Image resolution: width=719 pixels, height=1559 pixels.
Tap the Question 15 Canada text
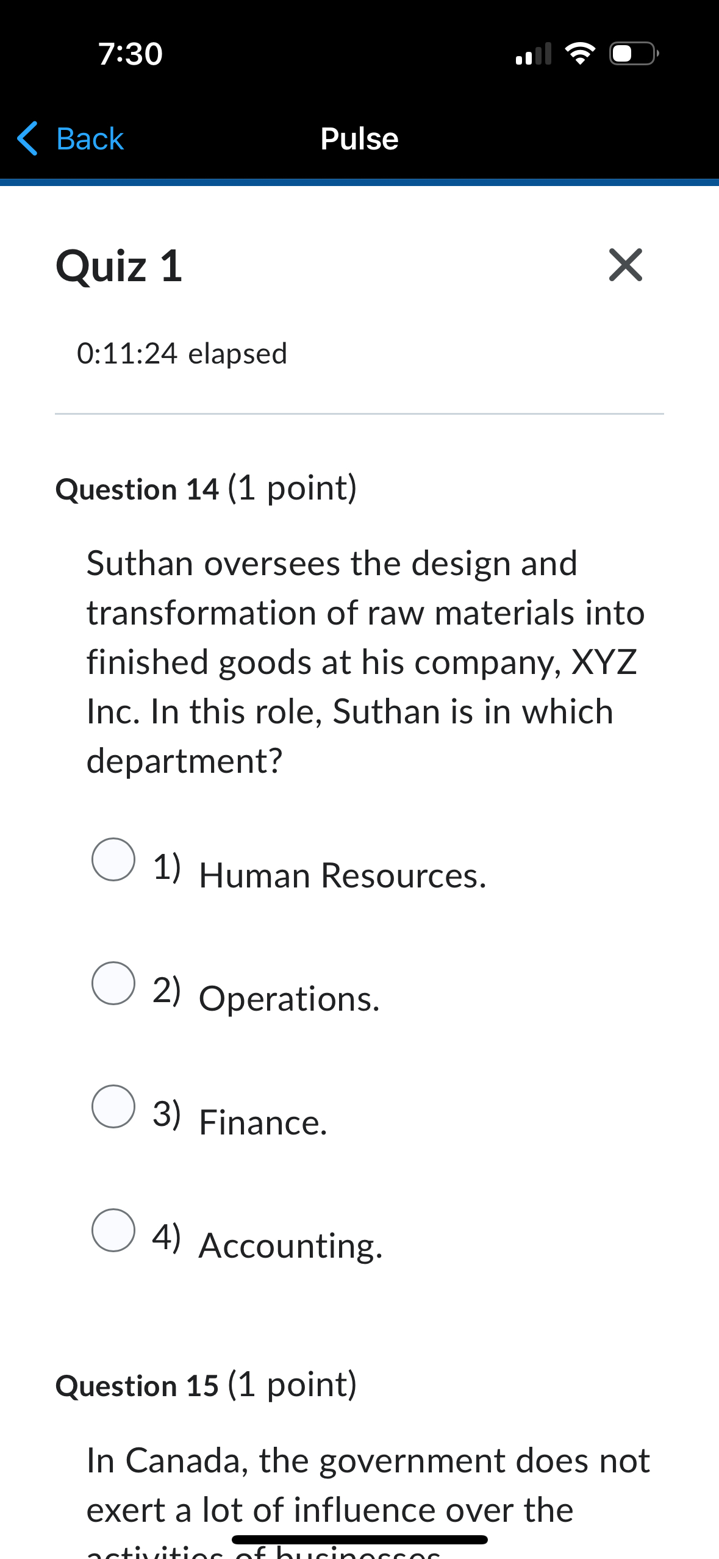point(360,1482)
